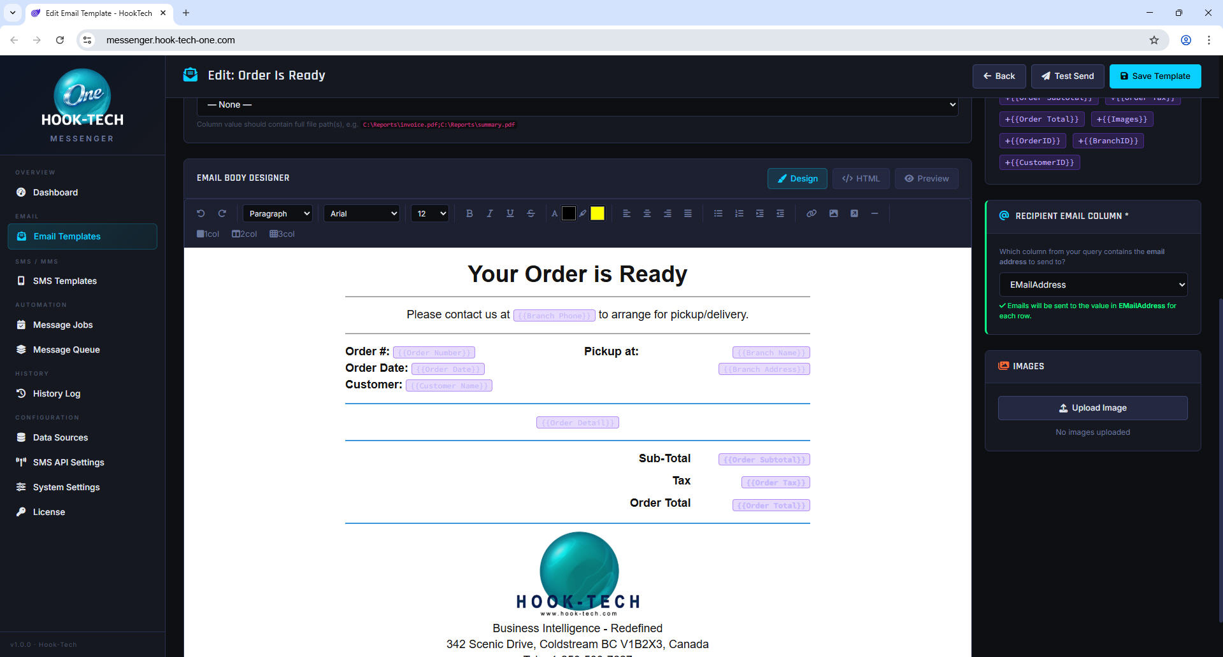Select the bold formatting icon
Viewport: 1223px width, 657px height.
pos(469,213)
